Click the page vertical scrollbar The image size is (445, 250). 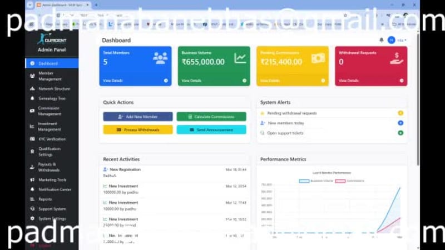pos(418,99)
